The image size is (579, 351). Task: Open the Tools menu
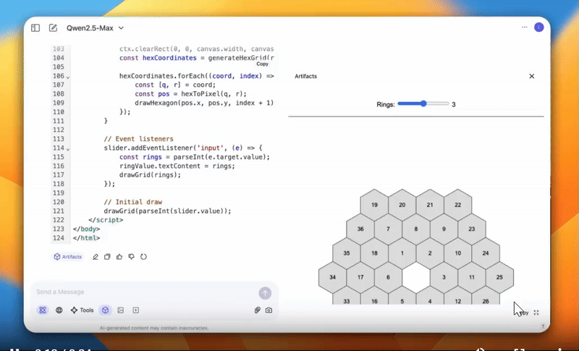(x=83, y=310)
